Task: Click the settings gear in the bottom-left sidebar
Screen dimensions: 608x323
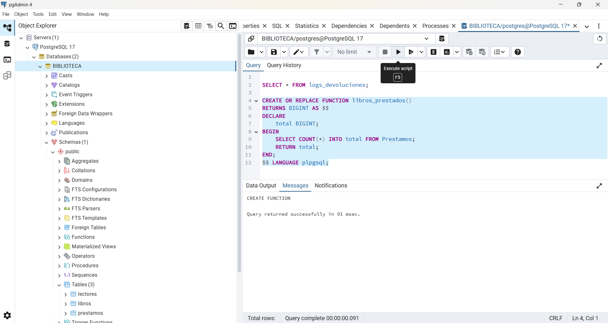Action: [x=7, y=315]
